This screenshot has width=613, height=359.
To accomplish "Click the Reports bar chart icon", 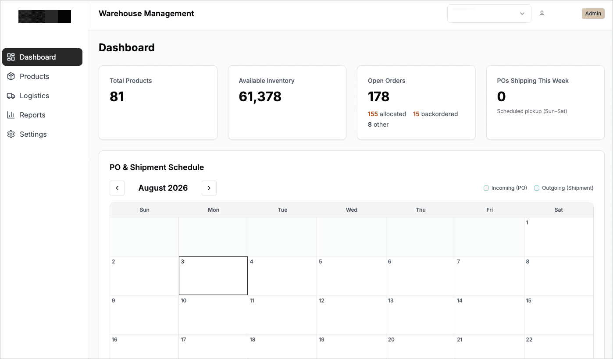I will (x=11, y=115).
